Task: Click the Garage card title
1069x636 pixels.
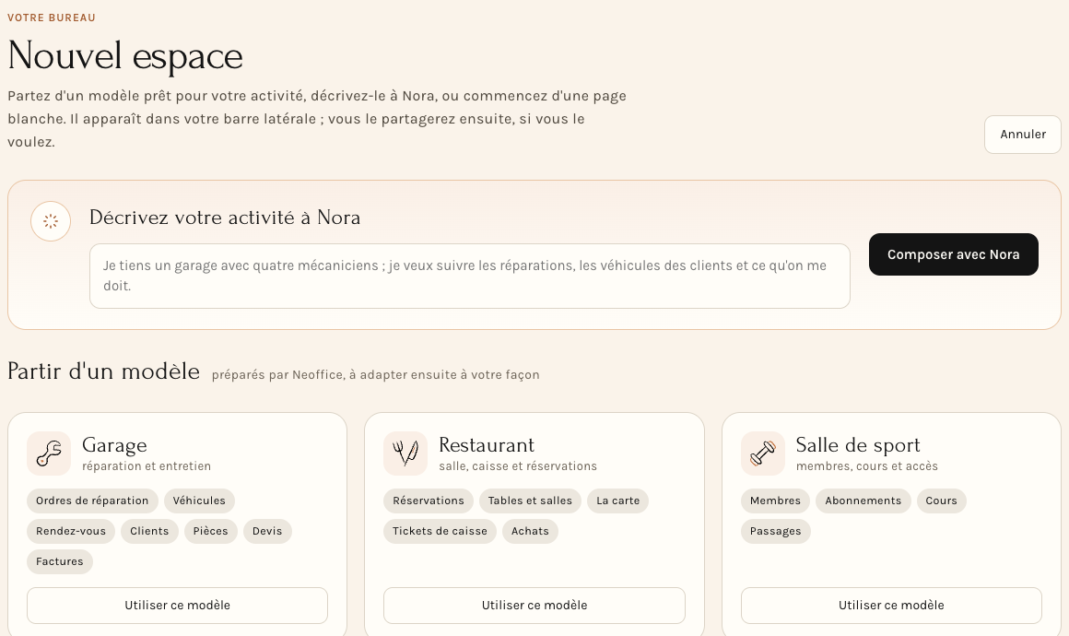Action: click(114, 445)
